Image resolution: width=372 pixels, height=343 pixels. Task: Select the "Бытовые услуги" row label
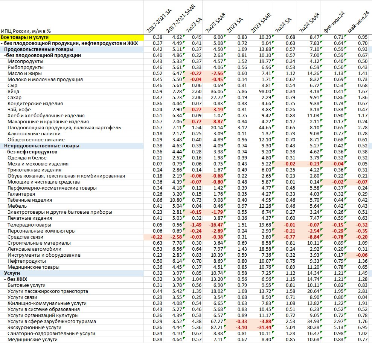click(x=26, y=285)
